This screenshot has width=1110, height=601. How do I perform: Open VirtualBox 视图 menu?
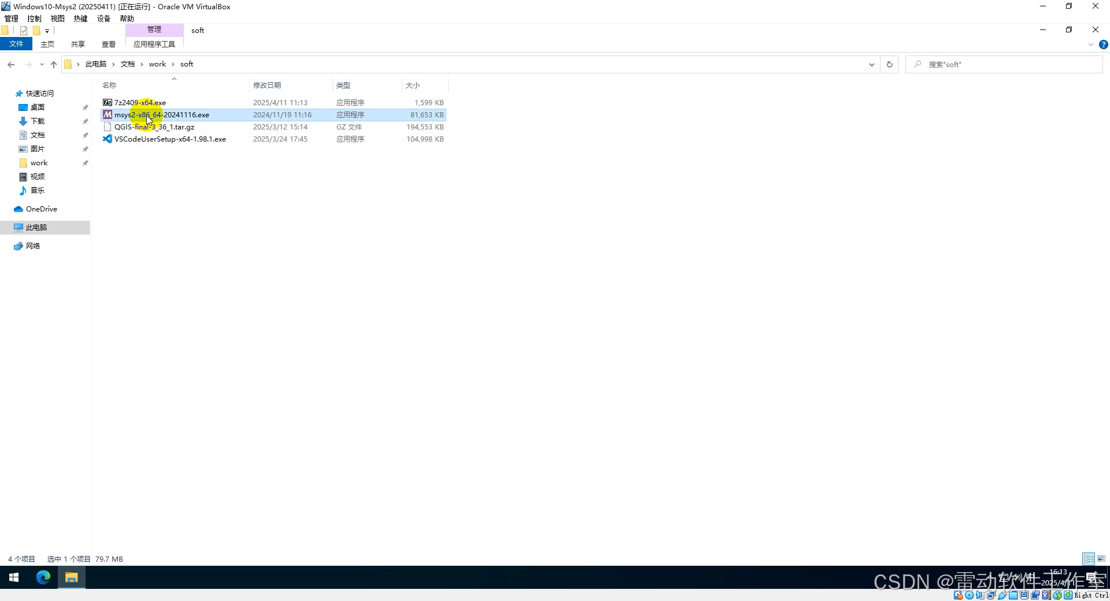(58, 18)
